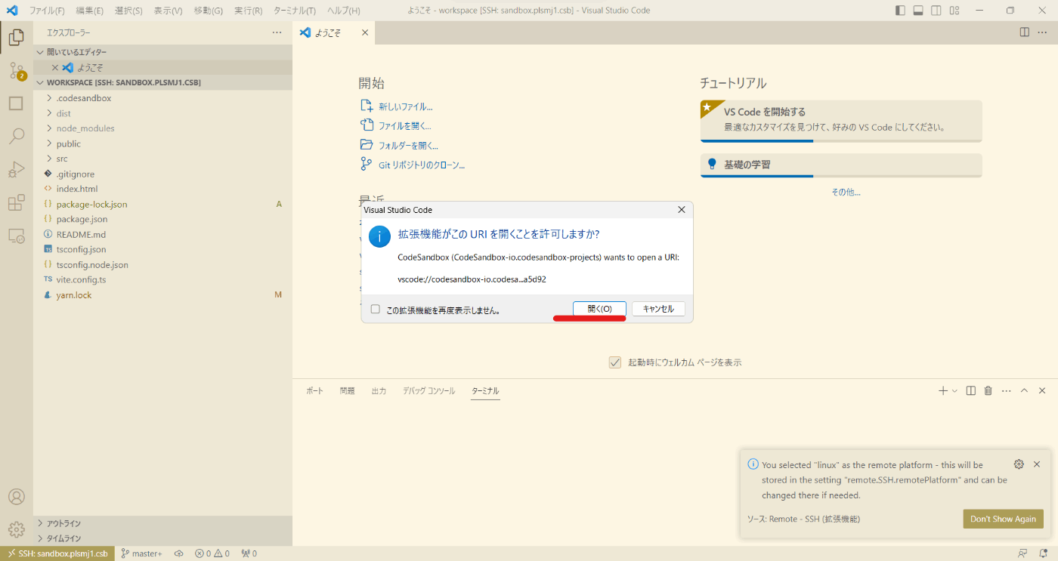Close the terminal panel
1058x561 pixels.
click(1043, 390)
